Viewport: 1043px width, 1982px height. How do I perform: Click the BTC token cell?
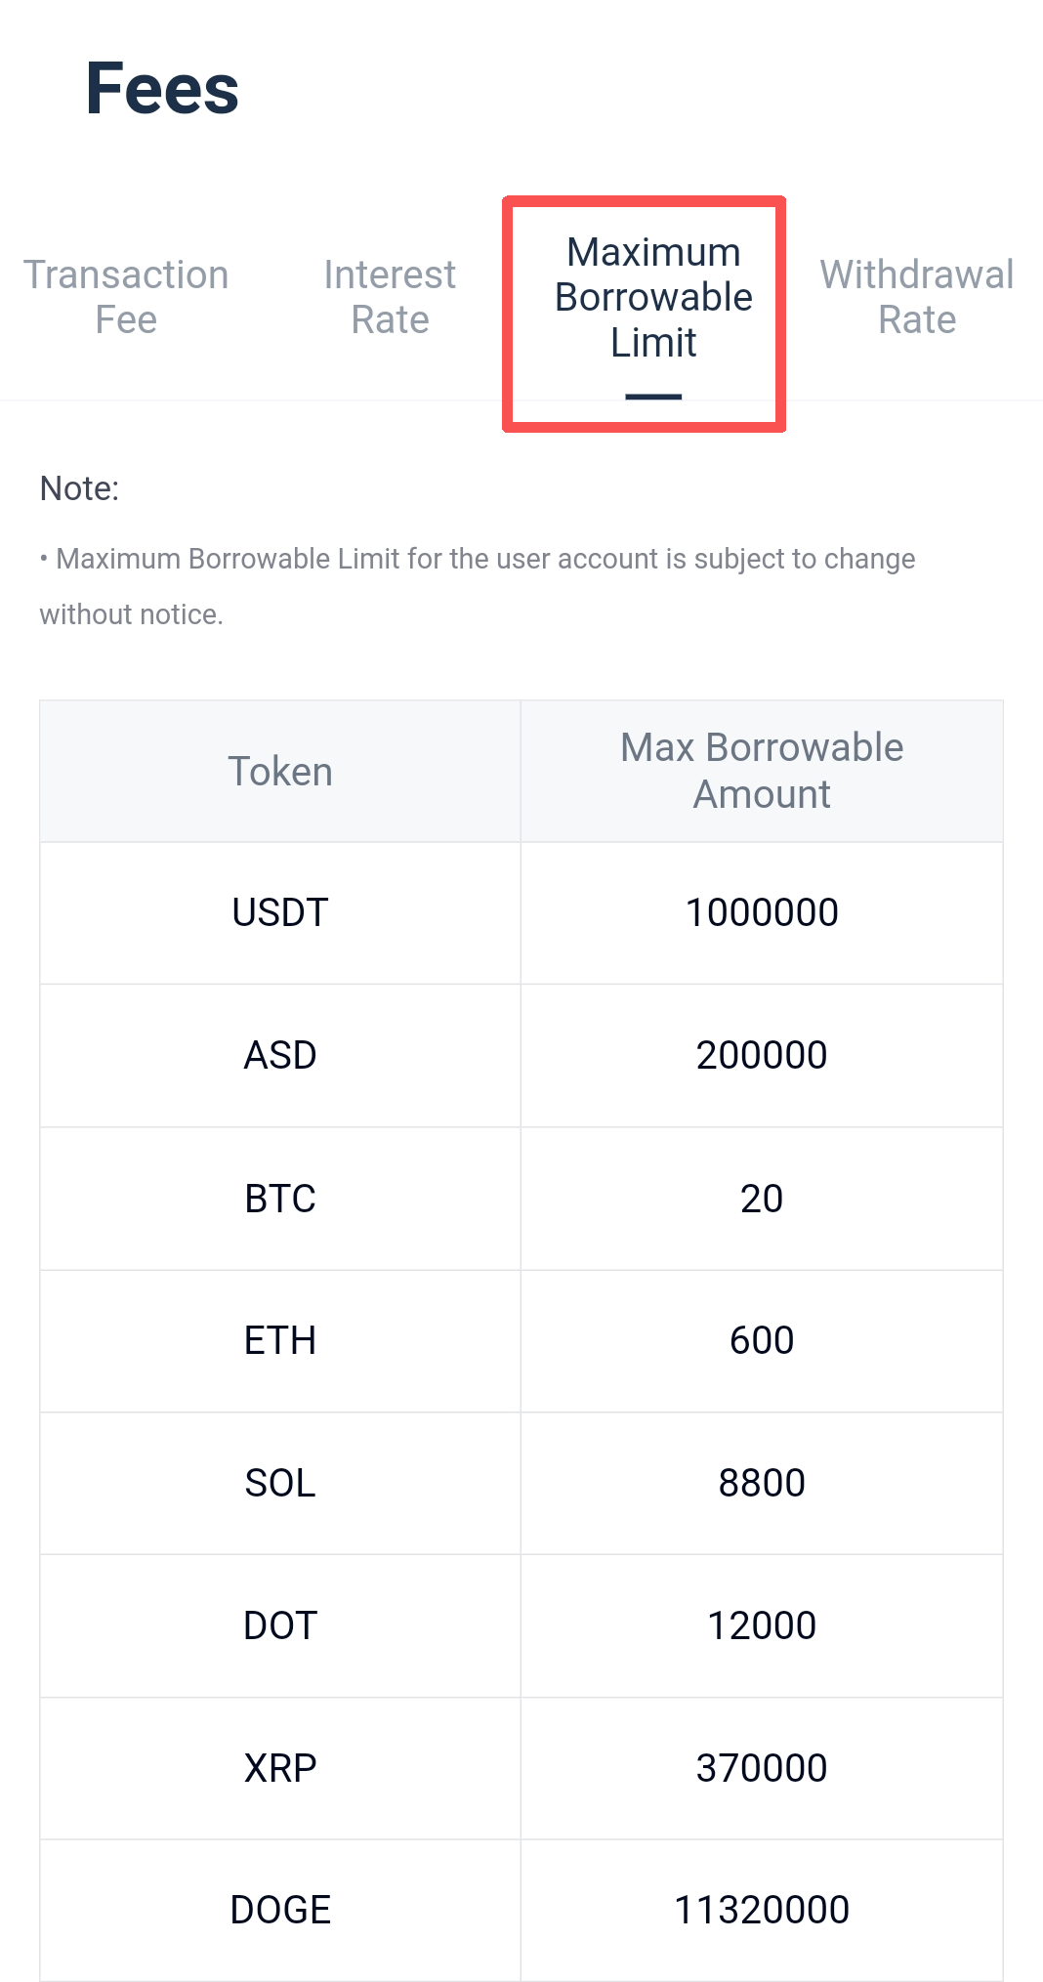pyautogui.click(x=280, y=1199)
